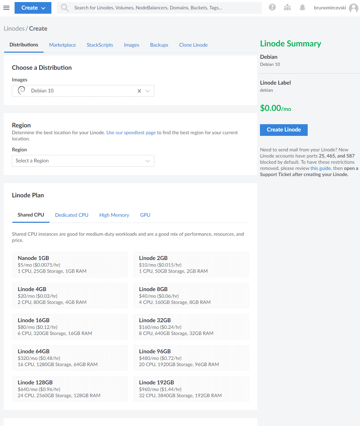Open the brunomircevski account menu
This screenshot has height=426, width=360.
[330, 8]
